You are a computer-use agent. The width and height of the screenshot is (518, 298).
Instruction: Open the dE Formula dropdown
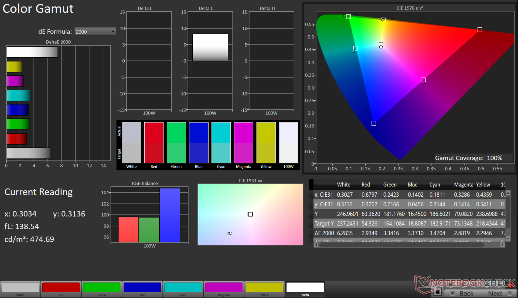95,32
